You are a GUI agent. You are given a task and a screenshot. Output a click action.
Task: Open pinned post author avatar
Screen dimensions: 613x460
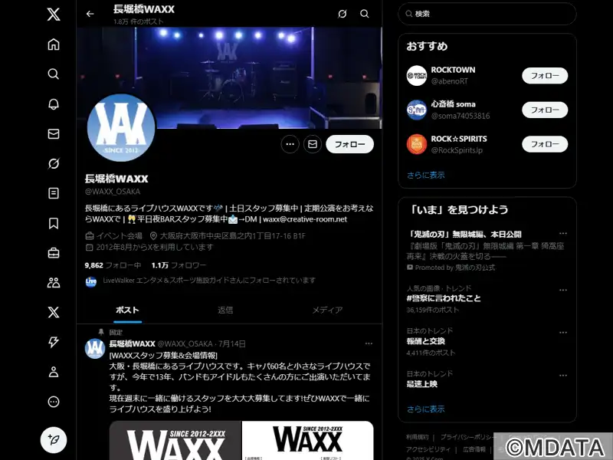coord(95,349)
